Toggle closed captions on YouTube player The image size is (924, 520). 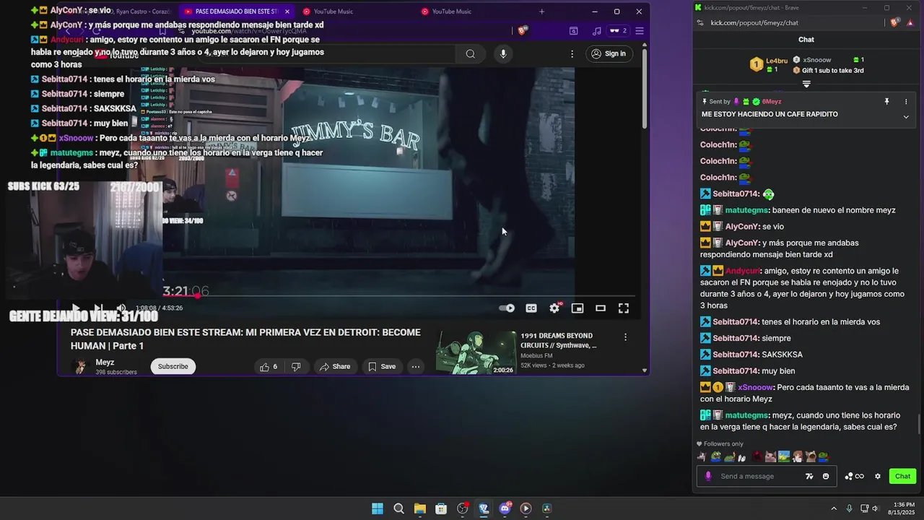point(531,308)
